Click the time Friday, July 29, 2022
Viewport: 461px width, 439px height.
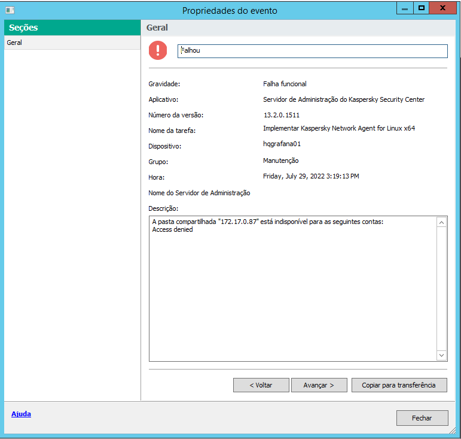click(311, 176)
